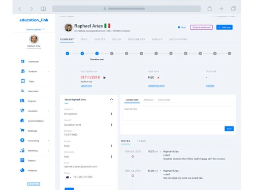254x190 pixels.
Task: Select the Add task tab in note panel
Action: coord(148,100)
